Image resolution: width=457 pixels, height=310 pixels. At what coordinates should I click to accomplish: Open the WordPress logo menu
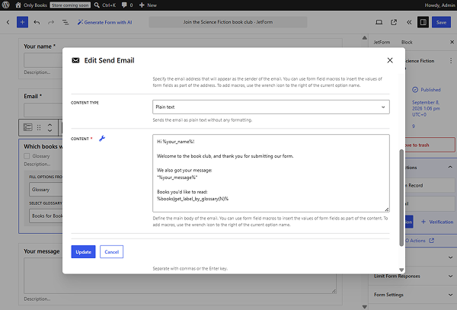coord(5,5)
